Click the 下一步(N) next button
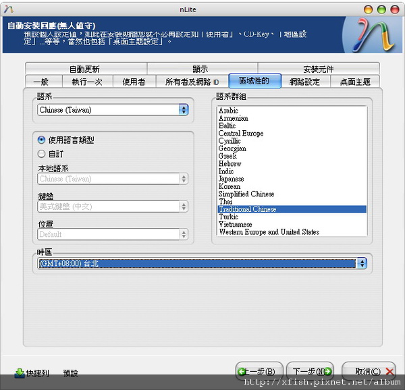 (310, 371)
